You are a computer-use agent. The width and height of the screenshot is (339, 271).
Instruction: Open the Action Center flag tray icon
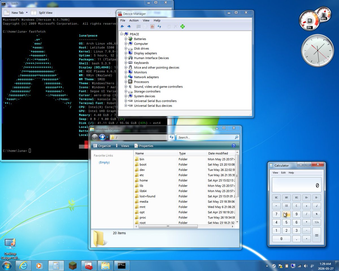[x=280, y=266]
